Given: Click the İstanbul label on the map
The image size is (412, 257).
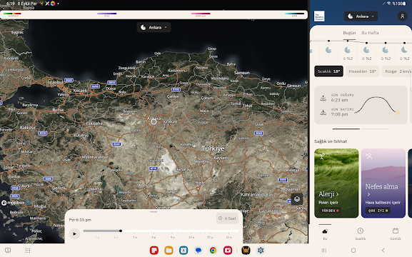Looking at the screenshot, I should 56,82.
